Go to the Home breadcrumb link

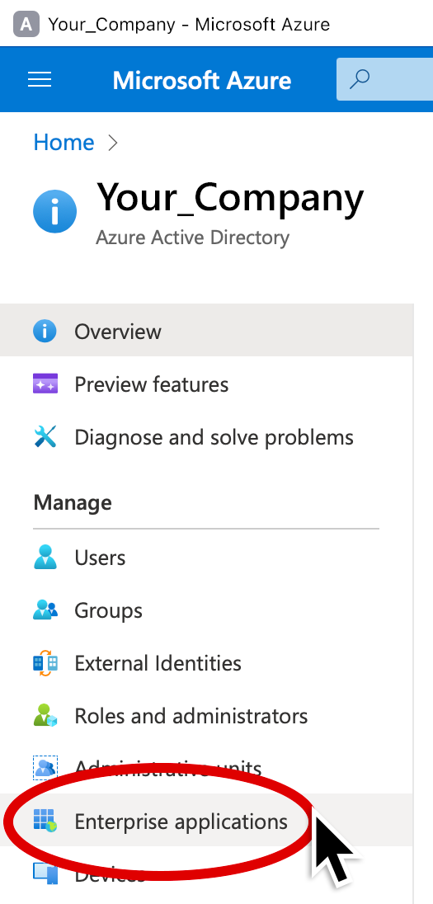point(64,143)
